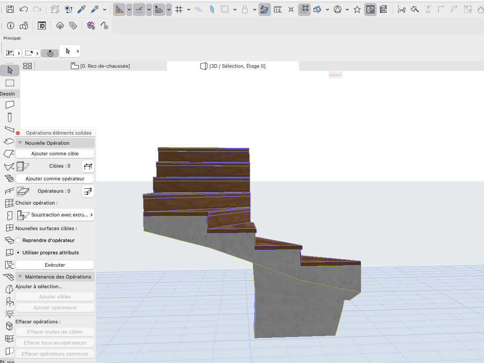The width and height of the screenshot is (484, 363).
Task: Select the Lamp tool in toolbox
Action: pos(10,314)
